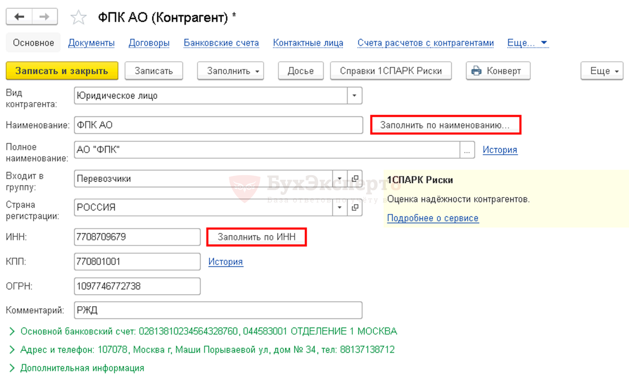Open the Входит в группу dropdown arrow
Image resolution: width=629 pixels, height=378 pixels.
click(x=339, y=179)
